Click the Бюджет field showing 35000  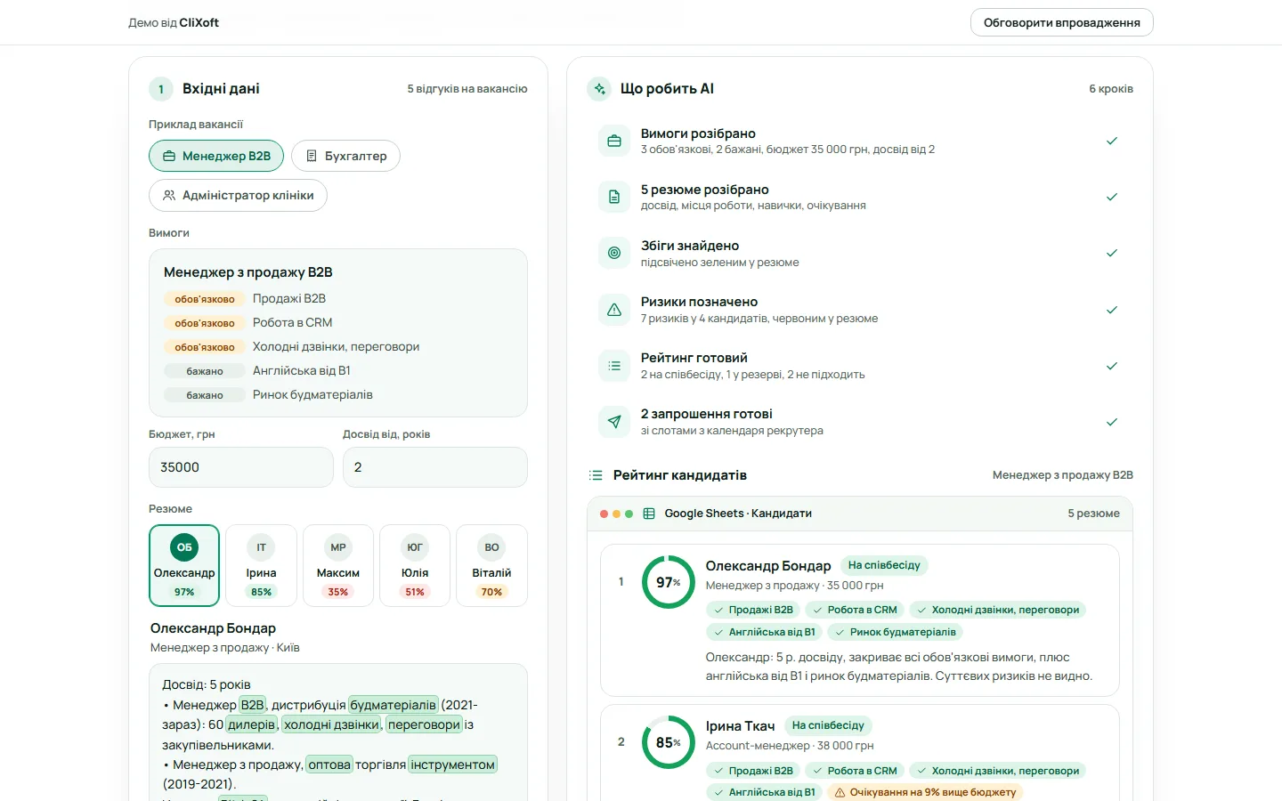(x=241, y=467)
